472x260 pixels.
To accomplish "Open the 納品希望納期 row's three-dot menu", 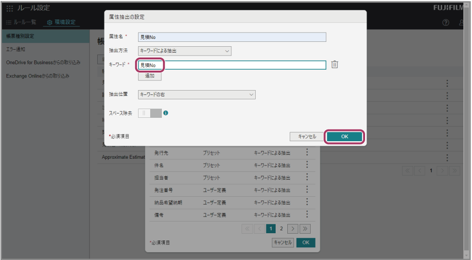I will (307, 202).
